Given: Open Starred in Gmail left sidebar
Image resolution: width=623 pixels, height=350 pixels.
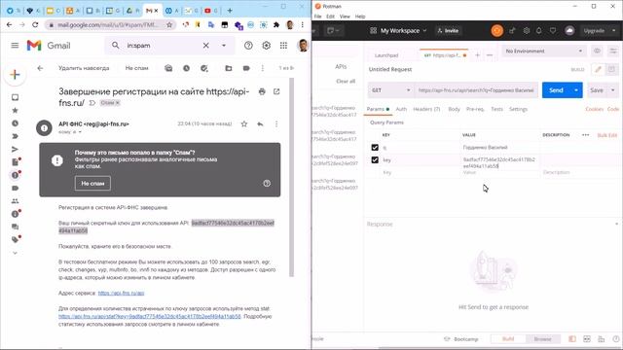Looking at the screenshot, I should pyautogui.click(x=16, y=110).
